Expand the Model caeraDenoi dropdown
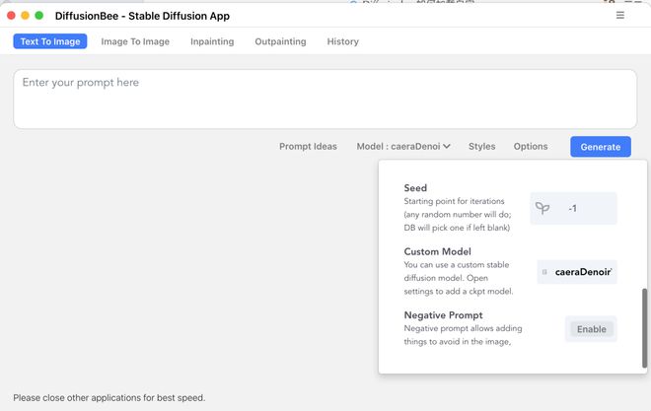Viewport: 651px width, 411px height. point(403,147)
